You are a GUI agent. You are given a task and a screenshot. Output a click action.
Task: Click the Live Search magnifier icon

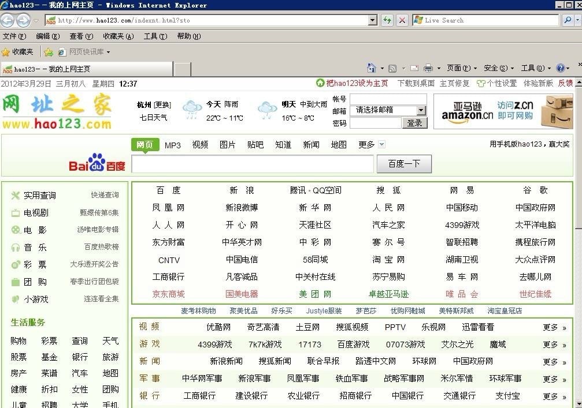(x=568, y=20)
